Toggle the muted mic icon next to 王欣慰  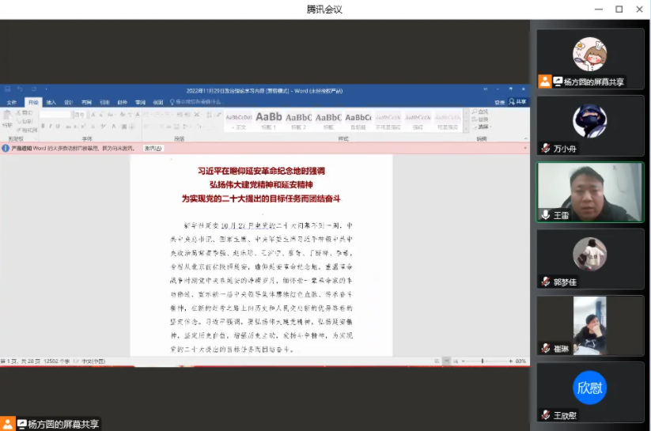click(545, 415)
